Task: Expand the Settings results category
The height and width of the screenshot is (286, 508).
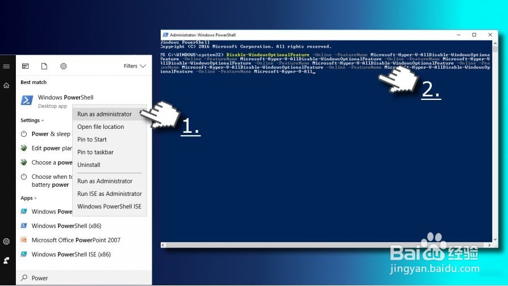Action: tap(32, 120)
